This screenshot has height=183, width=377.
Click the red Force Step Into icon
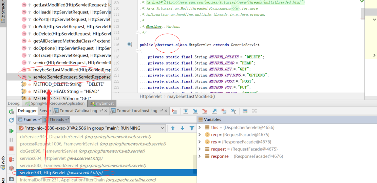(205, 111)
